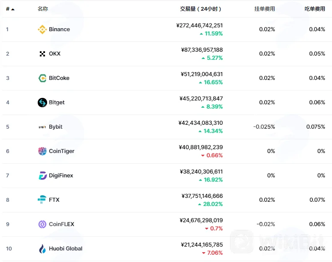Click the Binance logo icon
Screen dimensions: 332x262
[42, 29]
